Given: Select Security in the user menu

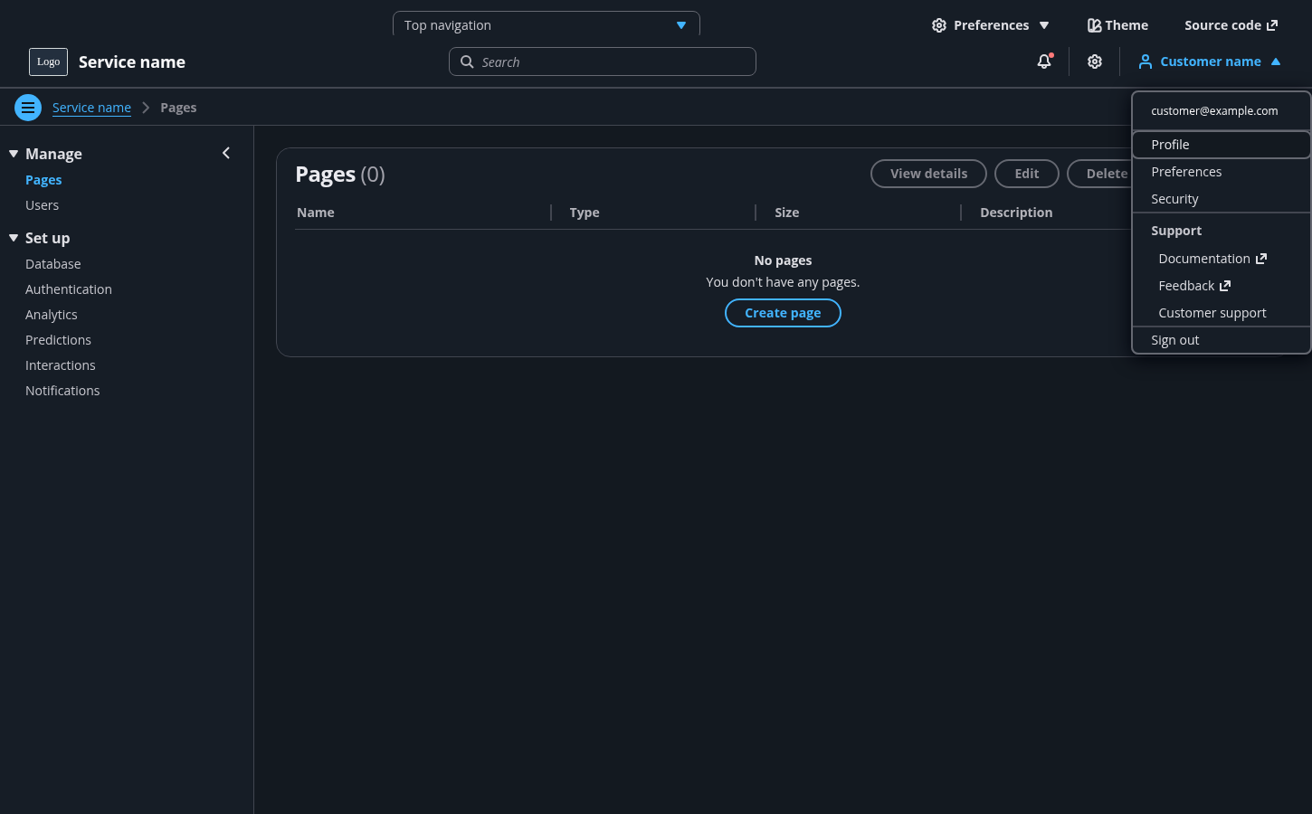Looking at the screenshot, I should tap(1174, 199).
